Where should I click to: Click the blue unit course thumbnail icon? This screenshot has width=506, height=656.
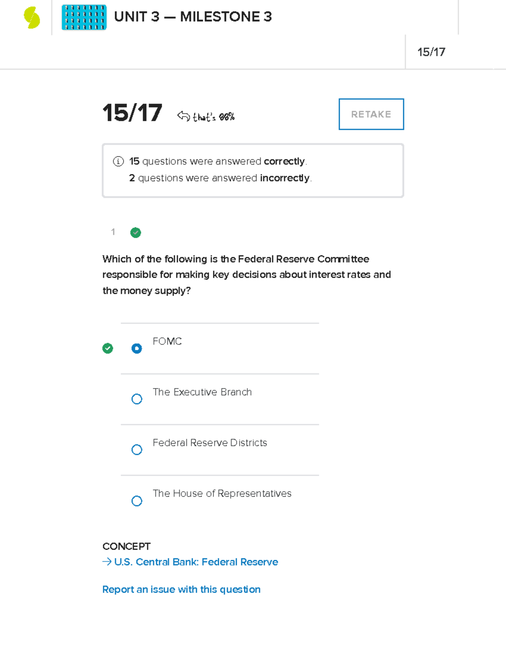[x=84, y=17]
